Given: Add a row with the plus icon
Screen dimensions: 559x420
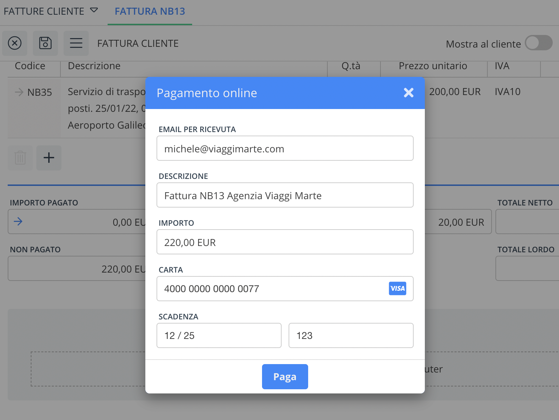Looking at the screenshot, I should point(49,158).
